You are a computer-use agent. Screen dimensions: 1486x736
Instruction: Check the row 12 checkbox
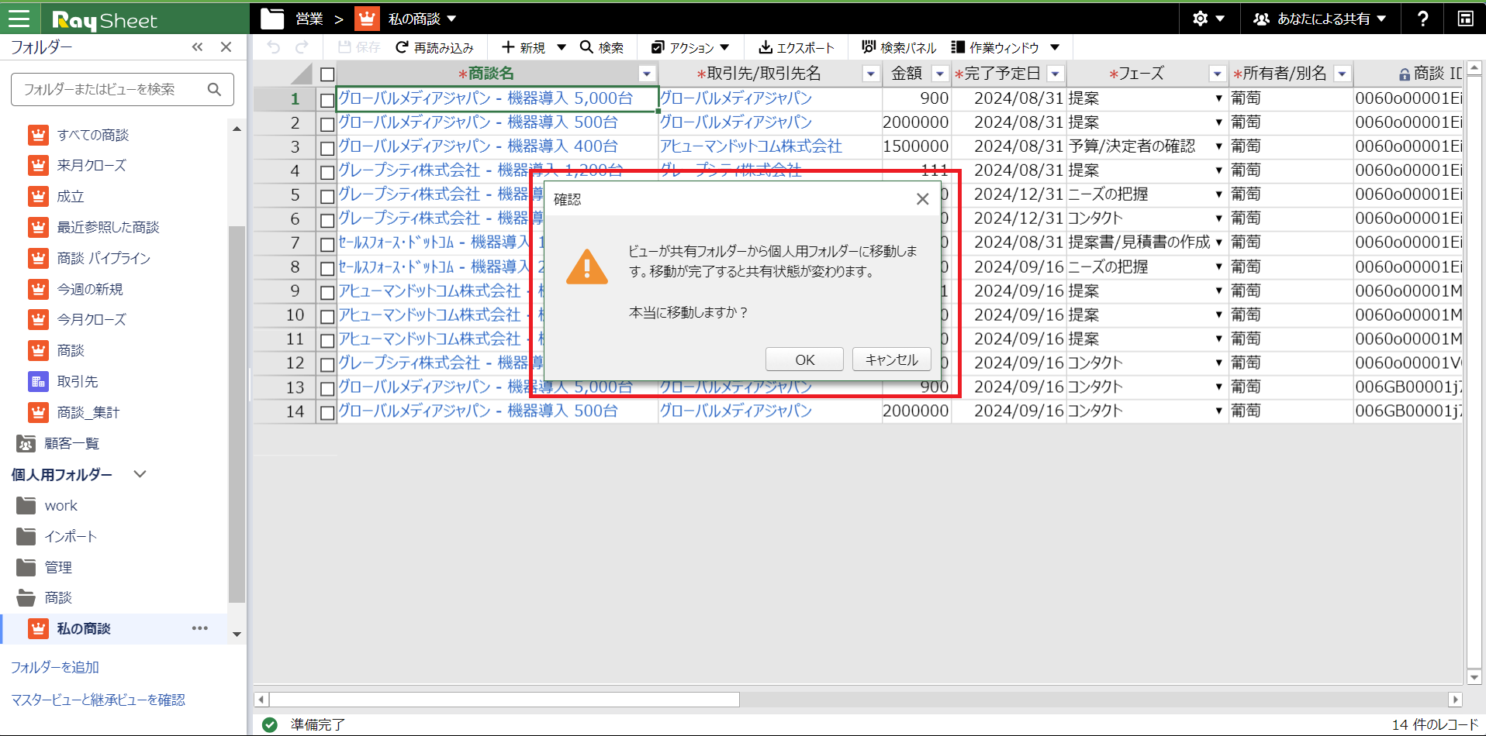point(327,364)
